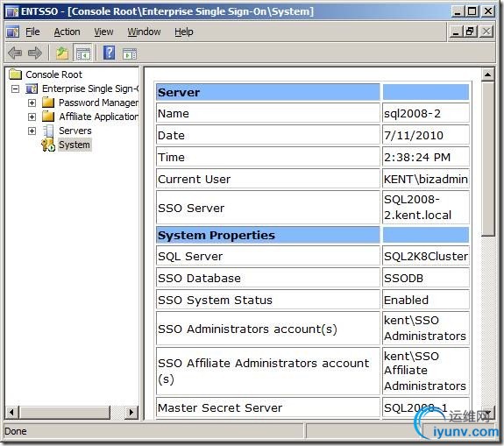Viewport: 504px width, 446px height.
Task: Click the kent\SSO Affiliate Administrators value
Action: pyautogui.click(x=425, y=371)
